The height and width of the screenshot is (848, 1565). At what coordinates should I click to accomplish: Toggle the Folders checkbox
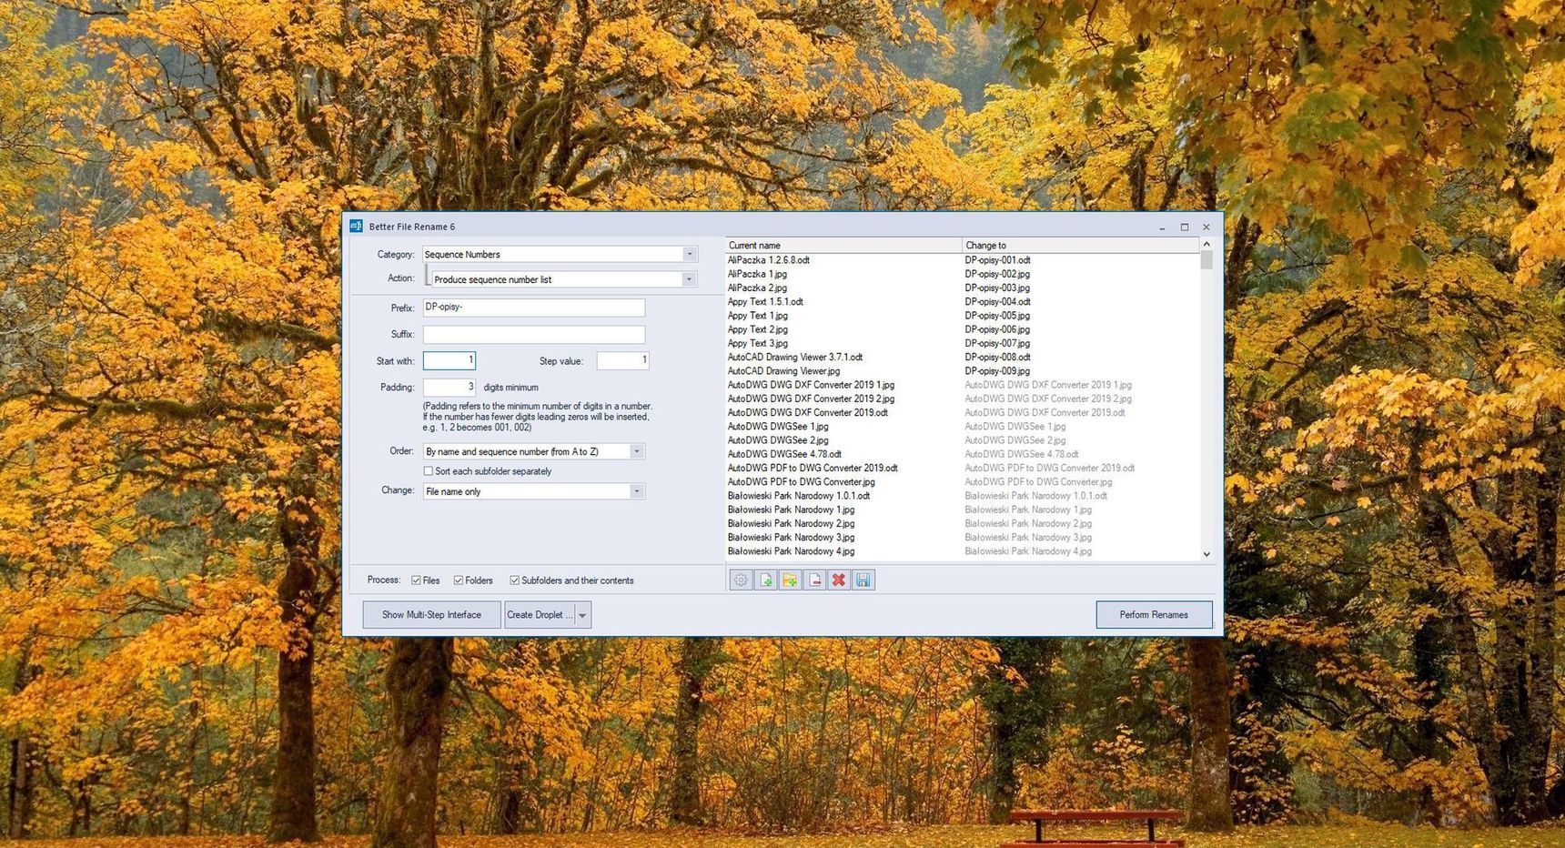[459, 580]
